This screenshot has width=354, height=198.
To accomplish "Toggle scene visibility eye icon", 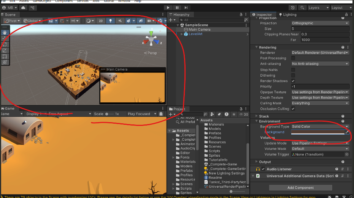I will coord(141,21).
